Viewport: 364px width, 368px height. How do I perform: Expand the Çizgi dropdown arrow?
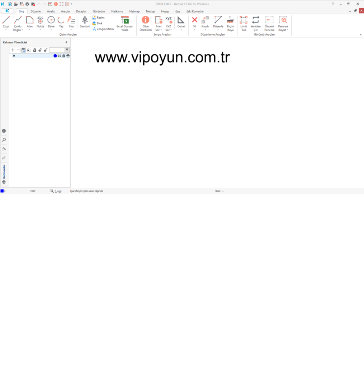[x=6, y=30]
